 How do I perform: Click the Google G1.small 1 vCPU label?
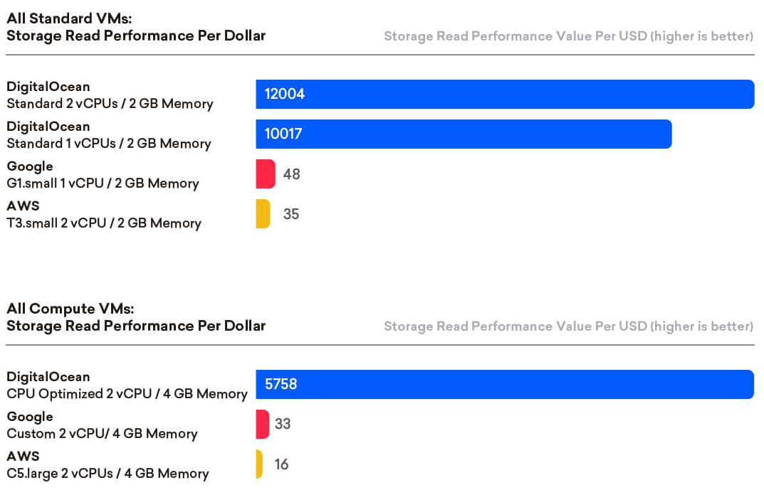pyautogui.click(x=103, y=175)
